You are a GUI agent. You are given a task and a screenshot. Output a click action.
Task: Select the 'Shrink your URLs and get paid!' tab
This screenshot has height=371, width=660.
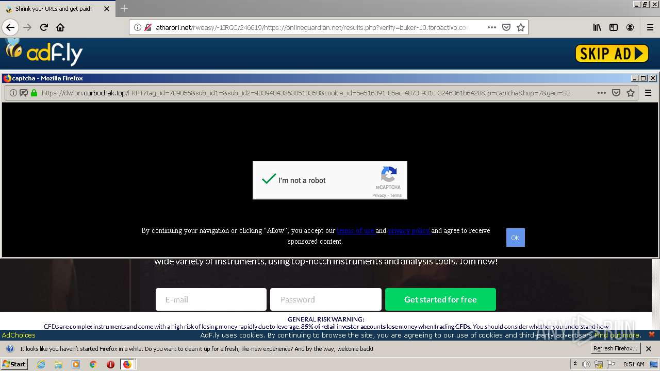point(54,9)
